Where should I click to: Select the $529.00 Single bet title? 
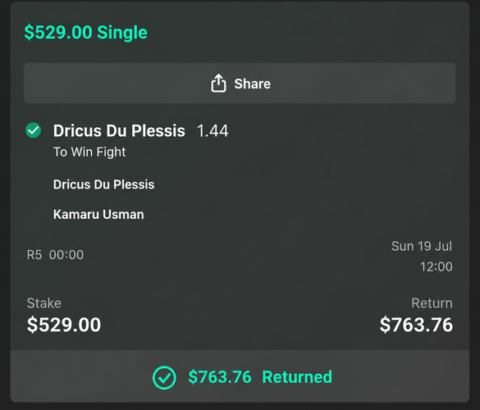tap(85, 33)
